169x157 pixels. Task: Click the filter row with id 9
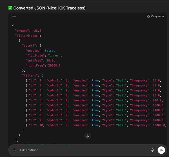pyautogui.click(x=95, y=120)
